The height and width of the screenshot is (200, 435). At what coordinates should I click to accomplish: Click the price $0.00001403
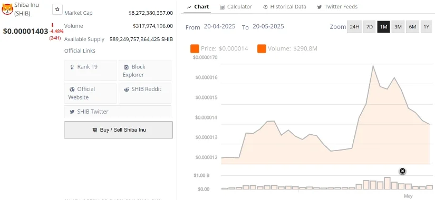point(25,31)
